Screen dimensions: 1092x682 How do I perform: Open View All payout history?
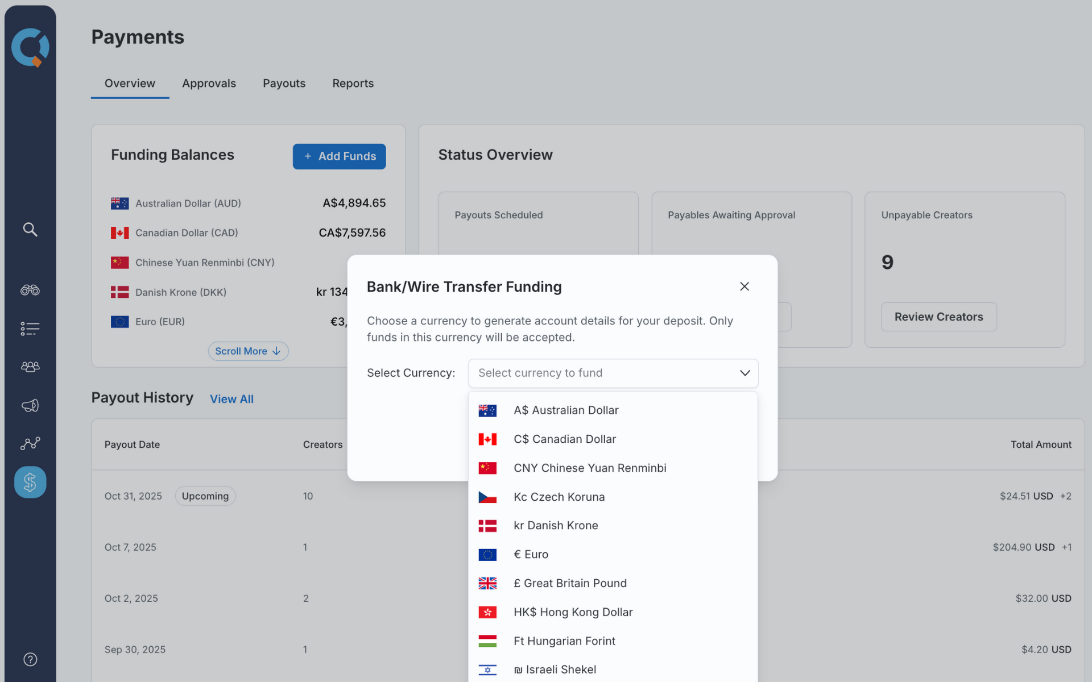tap(231, 398)
